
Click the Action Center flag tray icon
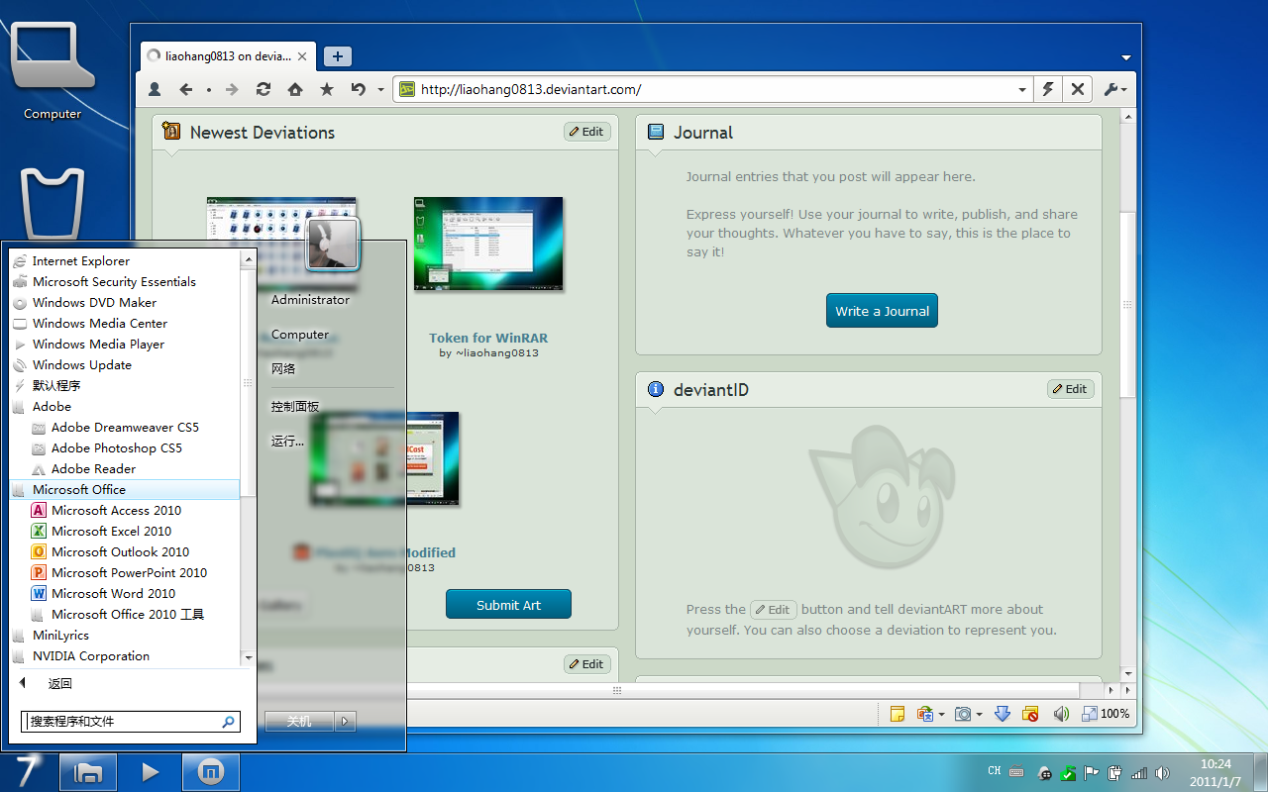coord(1092,773)
